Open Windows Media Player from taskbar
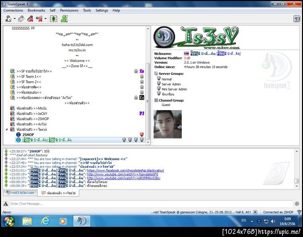The height and width of the screenshot is (237, 303). pos(63,221)
